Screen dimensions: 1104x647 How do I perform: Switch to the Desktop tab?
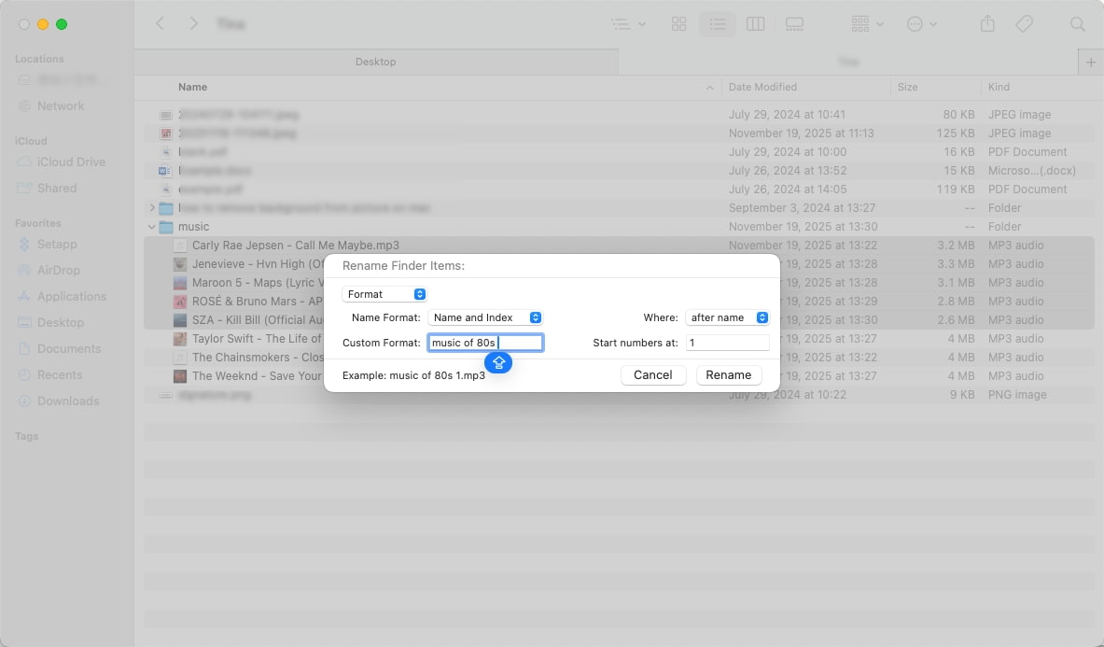pos(375,62)
